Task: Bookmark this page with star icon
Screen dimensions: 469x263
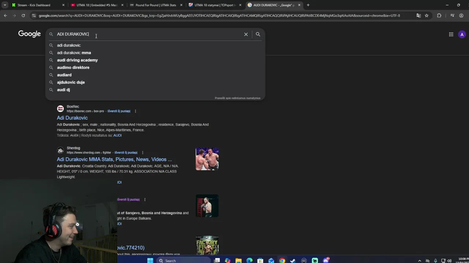Action: 426,15
